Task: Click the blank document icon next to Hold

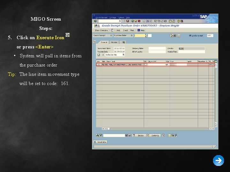Action: point(112,30)
